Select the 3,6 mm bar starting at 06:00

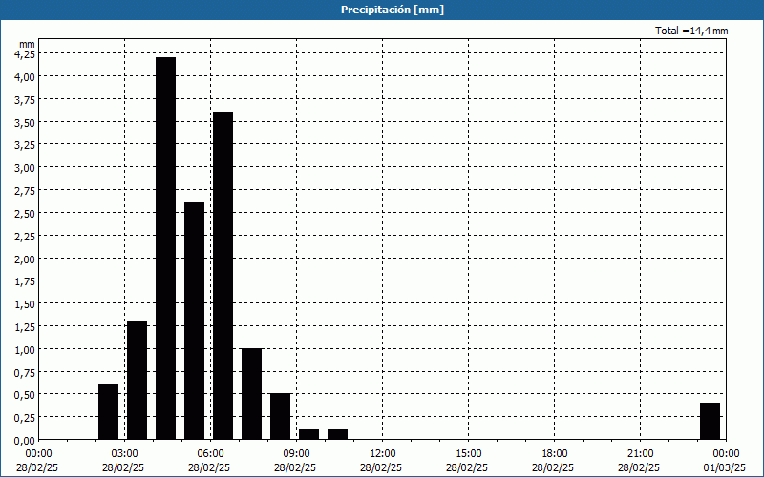tap(223, 276)
